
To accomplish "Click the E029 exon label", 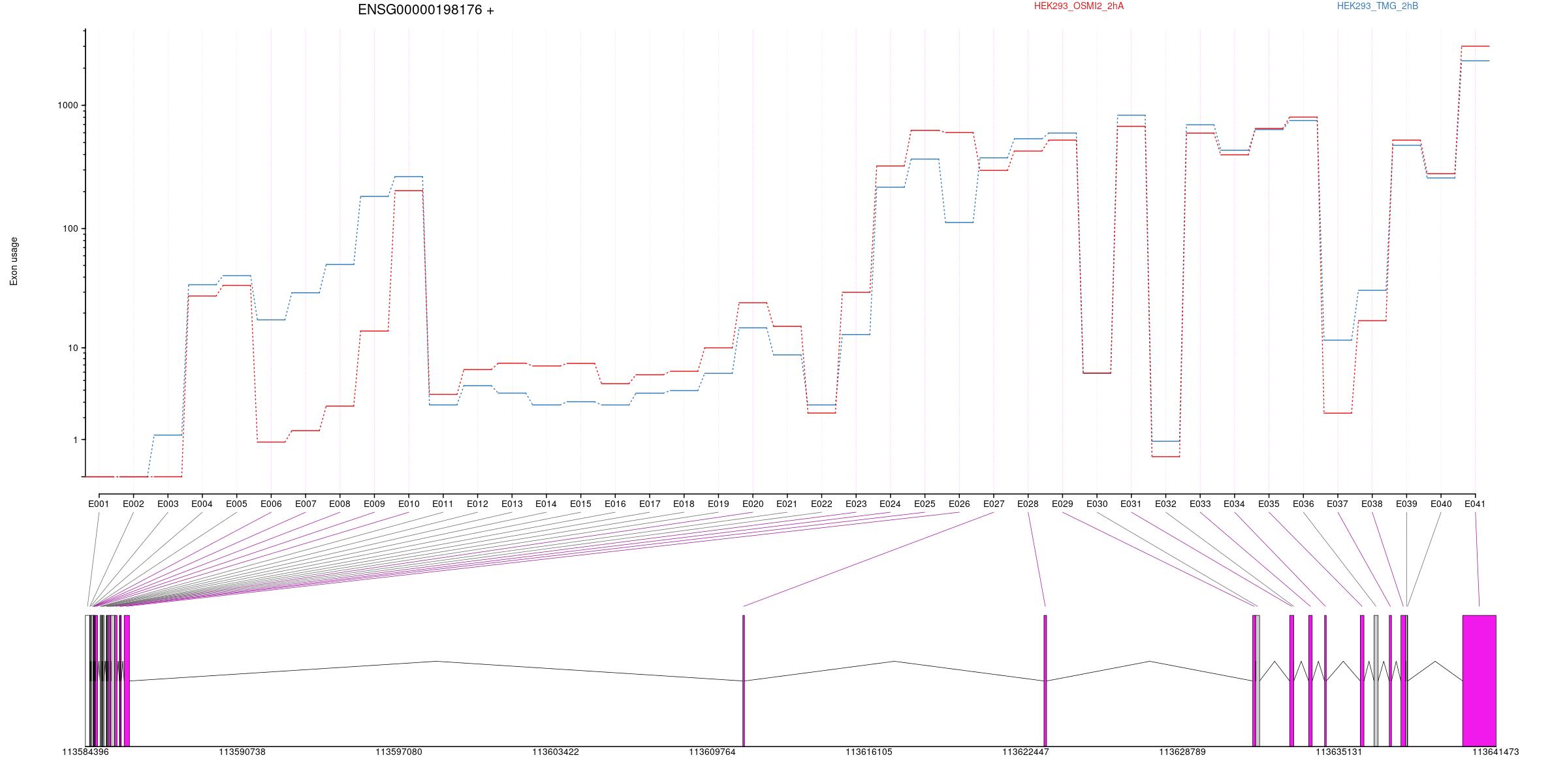I will 1062,504.
